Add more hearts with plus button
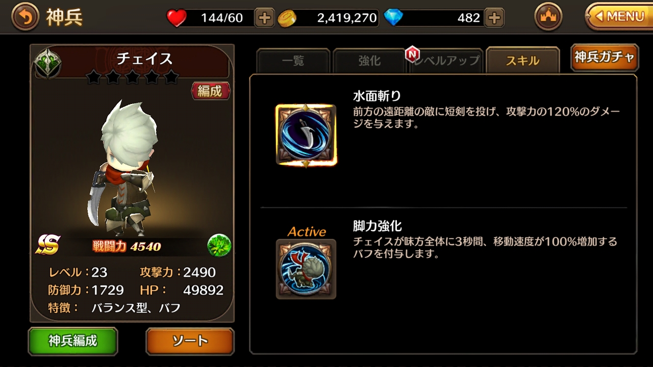 [x=264, y=18]
